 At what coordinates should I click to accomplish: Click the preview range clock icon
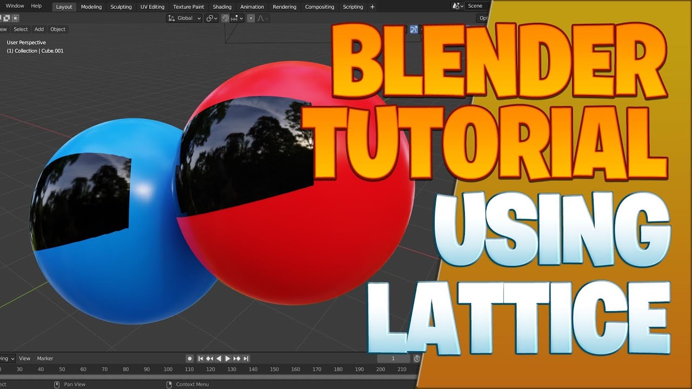[x=417, y=358]
